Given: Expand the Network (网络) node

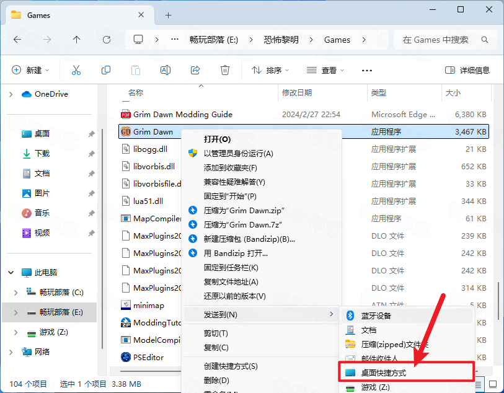Looking at the screenshot, I should [11, 352].
